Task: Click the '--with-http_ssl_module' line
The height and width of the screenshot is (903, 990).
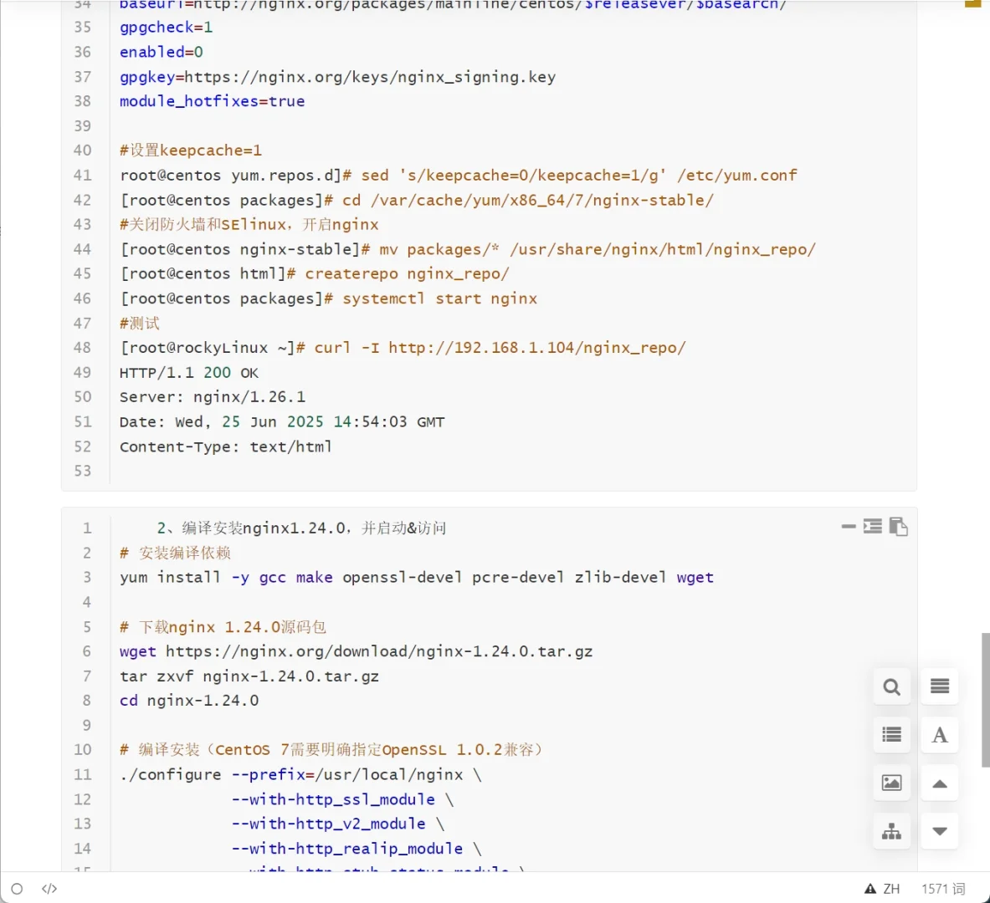Action: 342,799
